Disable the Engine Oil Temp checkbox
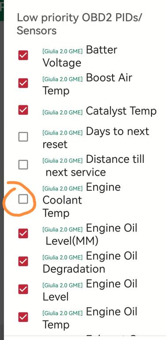The width and height of the screenshot is (166, 340). [x=23, y=317]
